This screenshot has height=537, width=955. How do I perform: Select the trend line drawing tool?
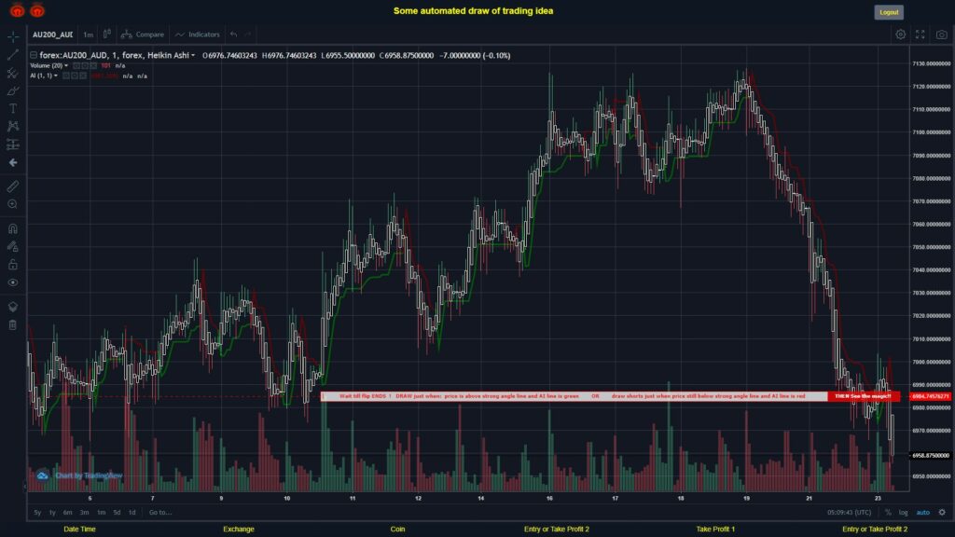click(x=13, y=55)
